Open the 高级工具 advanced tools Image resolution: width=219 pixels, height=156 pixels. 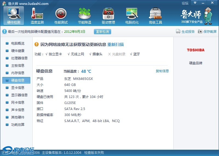[x=155, y=16]
